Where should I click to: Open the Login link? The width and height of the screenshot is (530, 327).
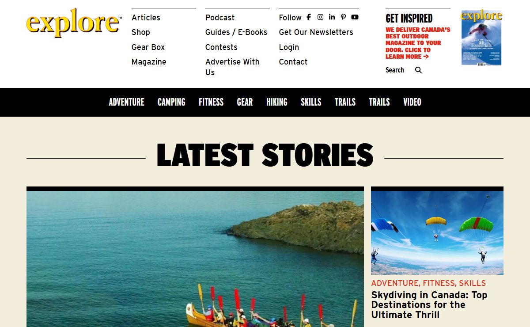289,47
